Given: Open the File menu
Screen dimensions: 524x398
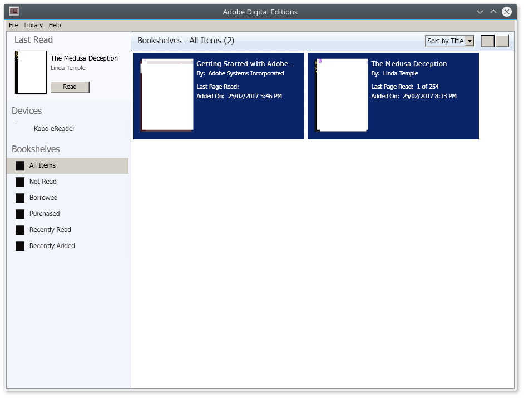Looking at the screenshot, I should coord(13,25).
